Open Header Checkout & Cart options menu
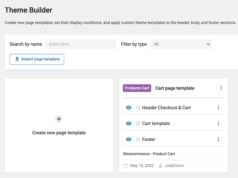 [x=218, y=108]
